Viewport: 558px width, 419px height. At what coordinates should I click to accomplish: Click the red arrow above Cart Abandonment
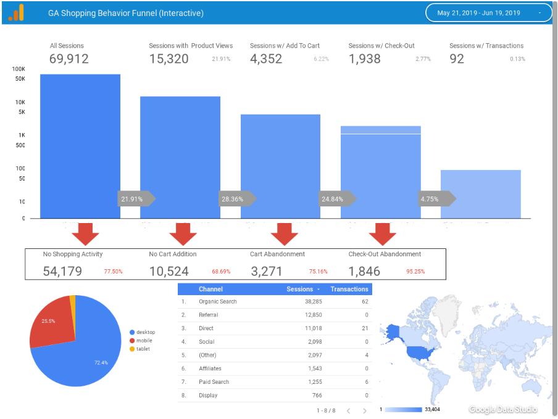(x=284, y=234)
